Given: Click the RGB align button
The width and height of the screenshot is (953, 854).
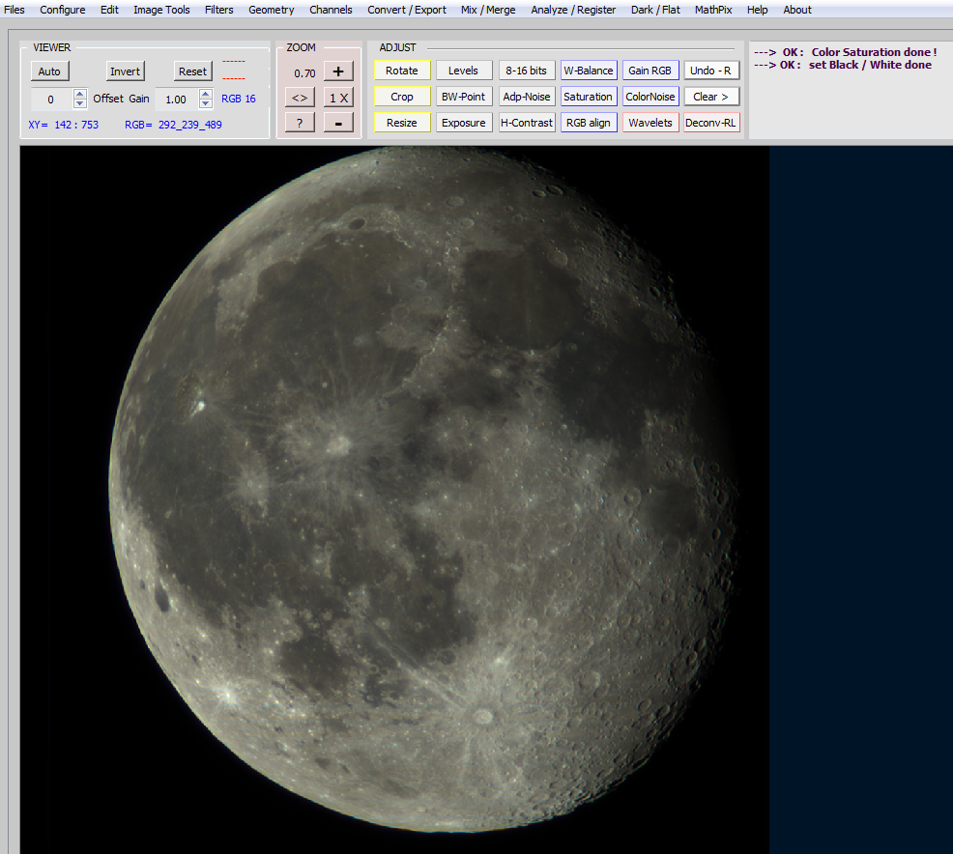Looking at the screenshot, I should (x=588, y=123).
